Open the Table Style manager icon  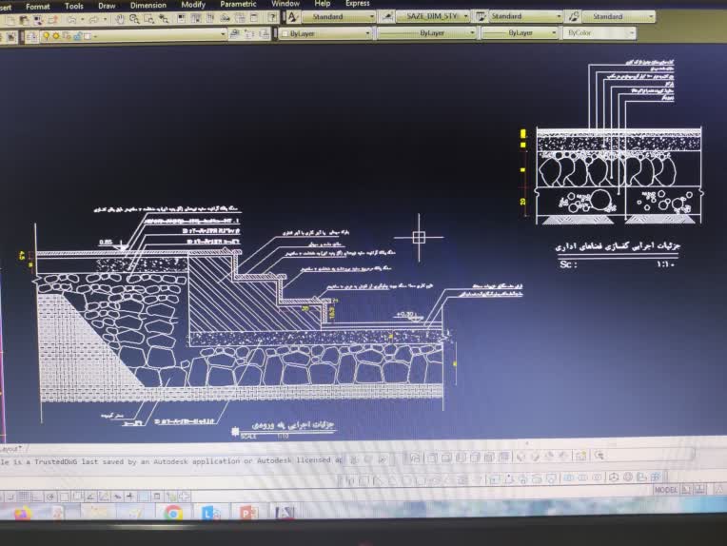(x=481, y=16)
